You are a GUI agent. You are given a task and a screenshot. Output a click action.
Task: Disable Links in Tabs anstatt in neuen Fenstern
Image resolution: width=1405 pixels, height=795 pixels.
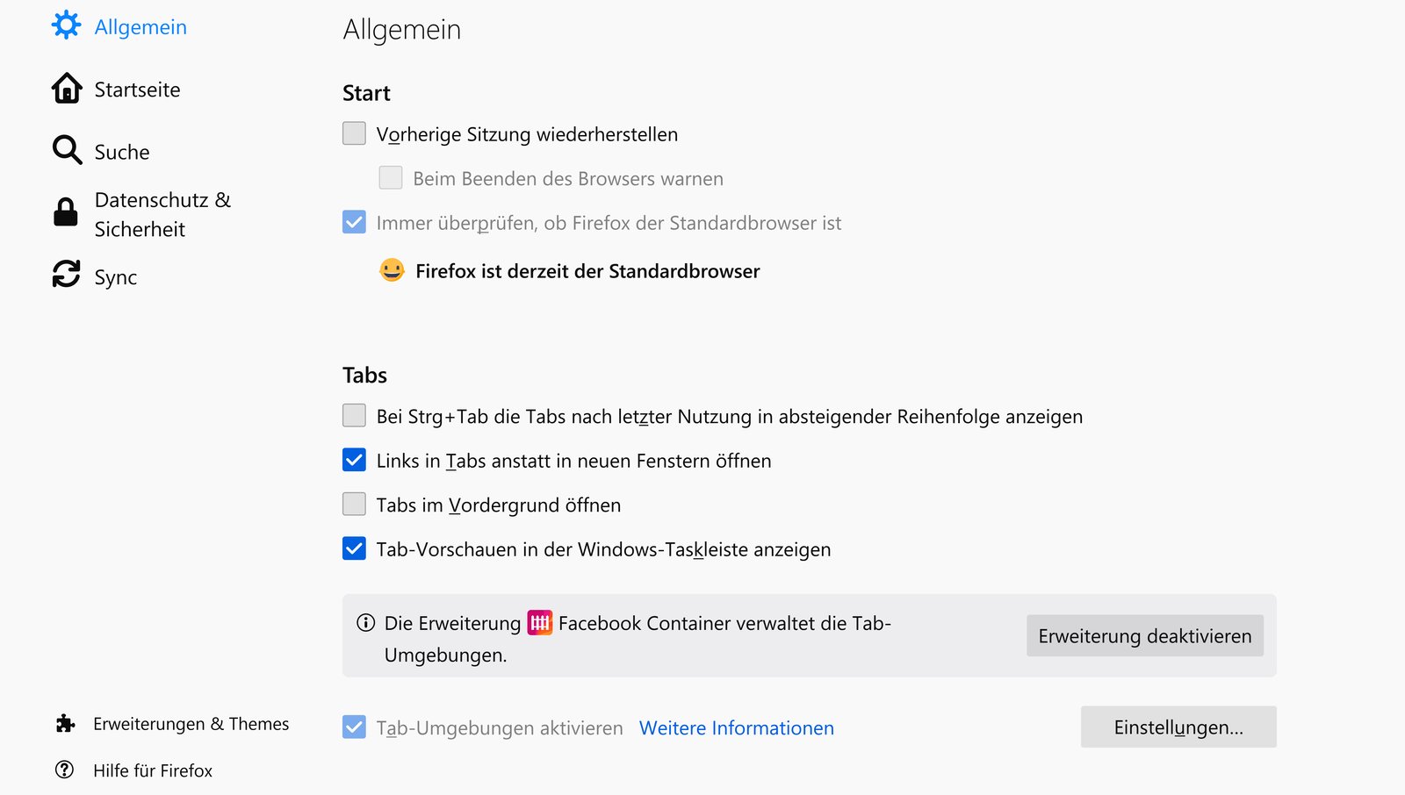click(354, 459)
